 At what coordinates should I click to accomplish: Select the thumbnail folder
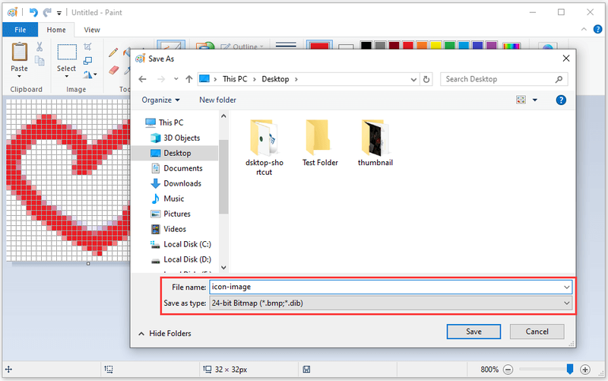pos(375,143)
